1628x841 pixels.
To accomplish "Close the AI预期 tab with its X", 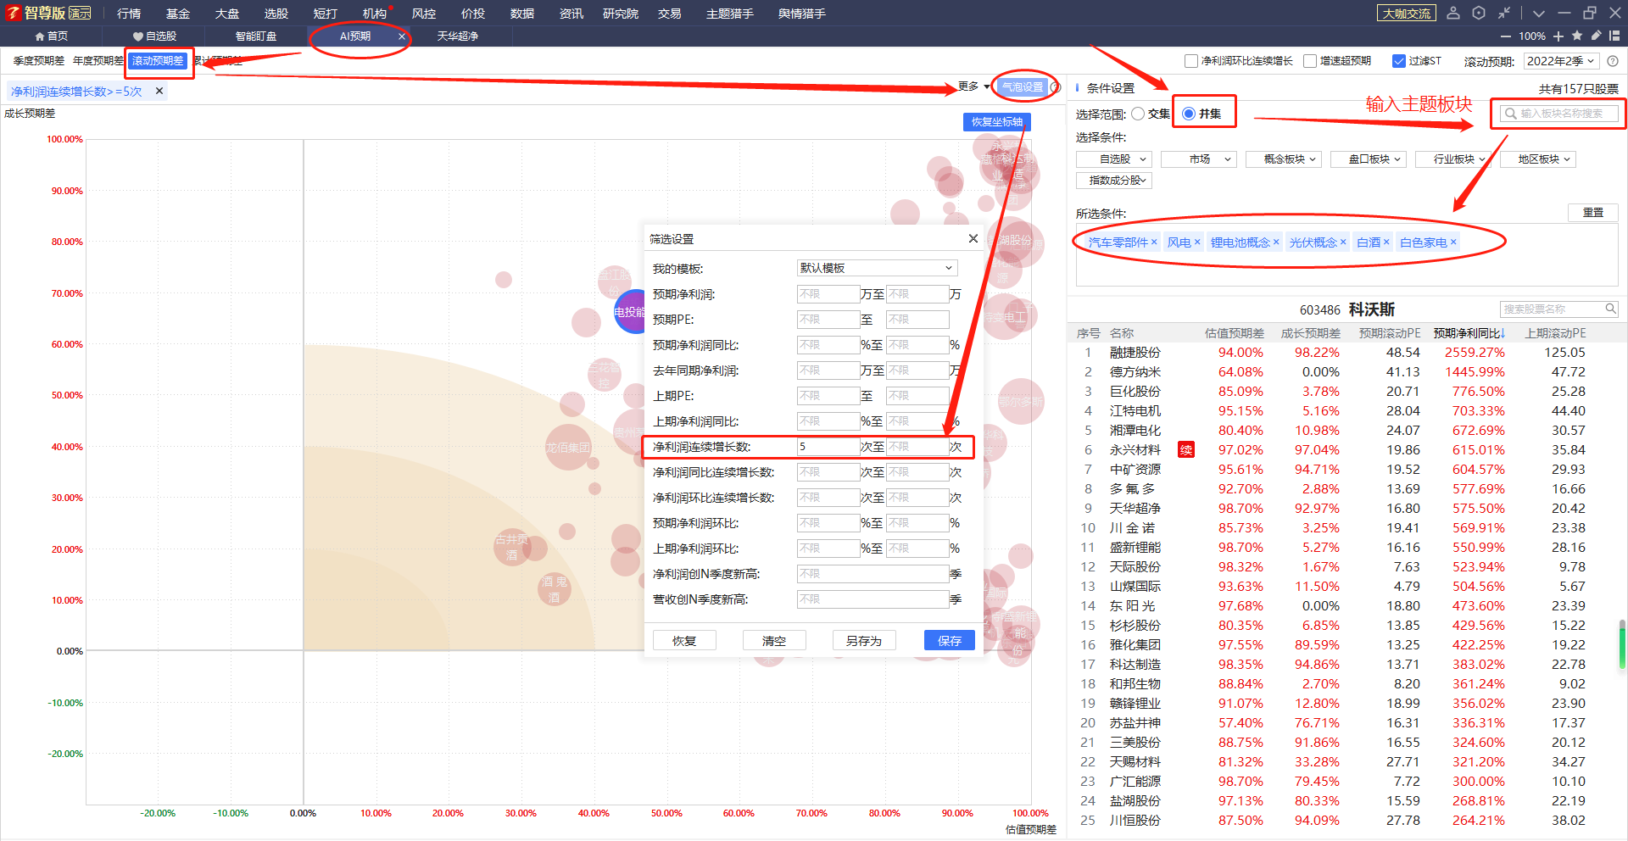I will 402,36.
